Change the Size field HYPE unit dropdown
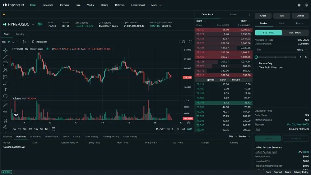Viewport: 311px width, 175px height. [x=302, y=50]
